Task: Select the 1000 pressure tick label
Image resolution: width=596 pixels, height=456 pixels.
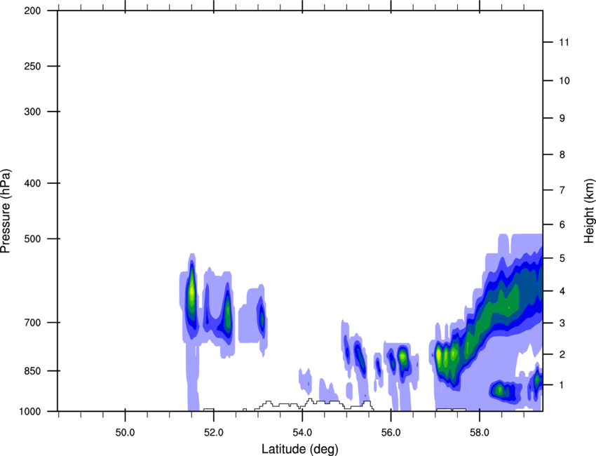Action: [30, 412]
